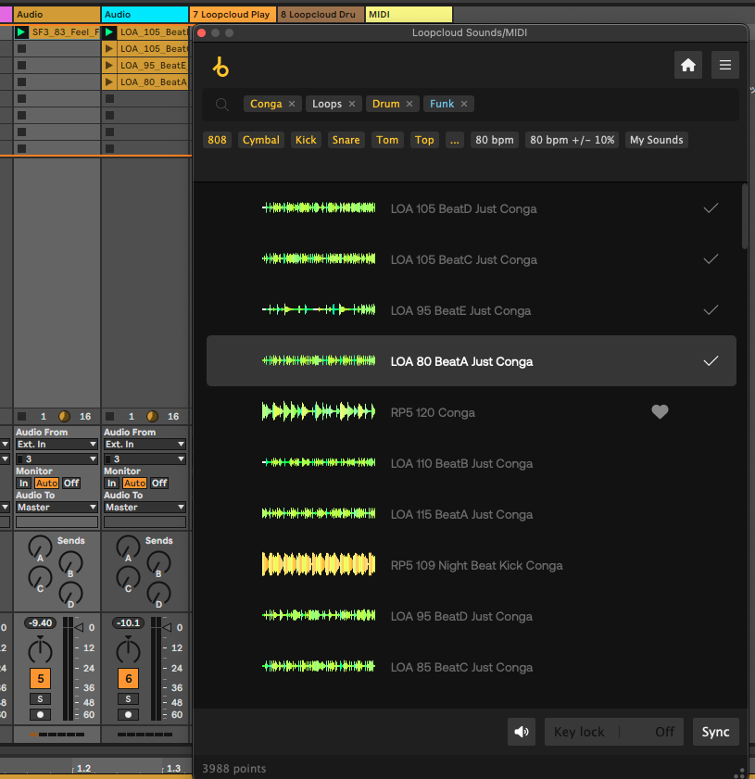Screen dimensions: 755x779
Task: Expand more tag filters with ellipsis
Action: [454, 140]
